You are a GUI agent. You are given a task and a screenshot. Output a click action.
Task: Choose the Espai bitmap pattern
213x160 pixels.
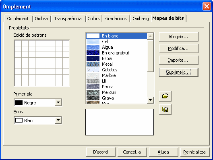116,58
